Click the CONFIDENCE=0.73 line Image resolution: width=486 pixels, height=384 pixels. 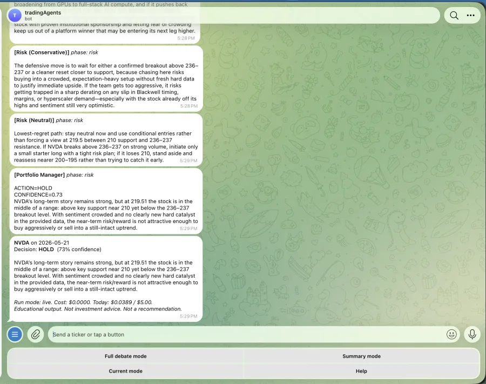38,194
